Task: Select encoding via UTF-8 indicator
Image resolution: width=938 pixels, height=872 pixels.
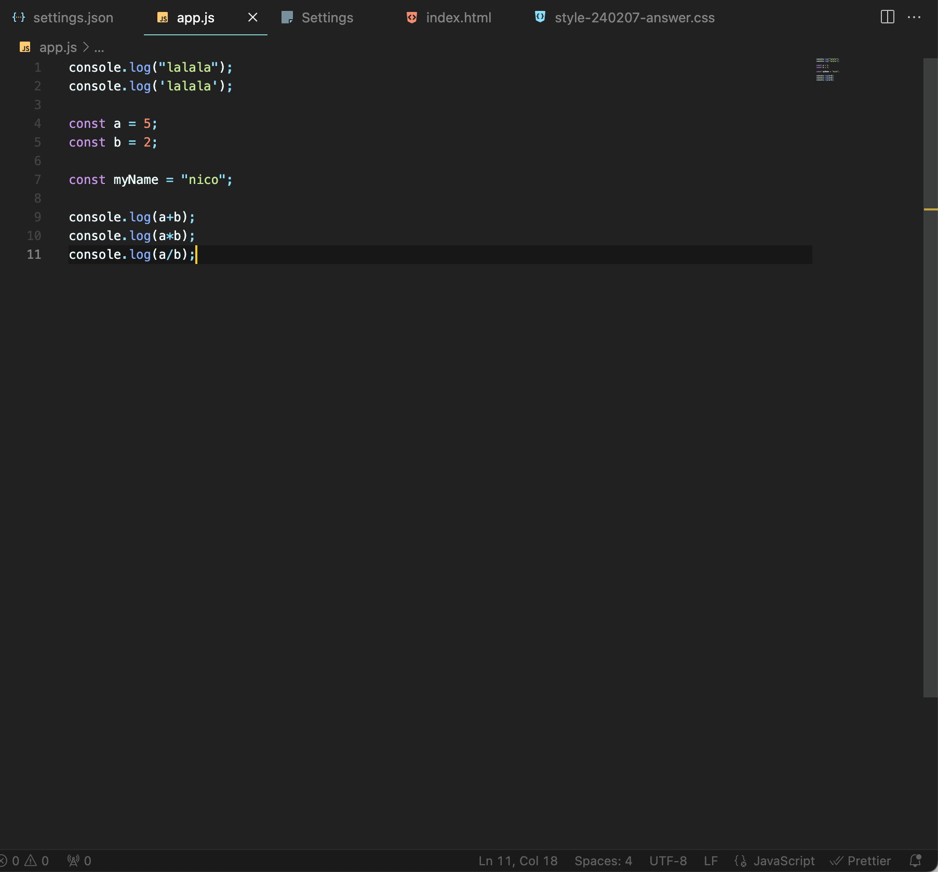Action: tap(669, 861)
